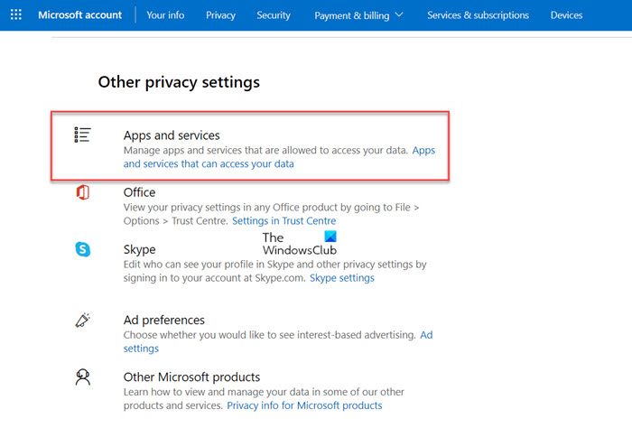Click the Microsoft account home link
Viewport: 632px width, 428px height.
[81, 15]
